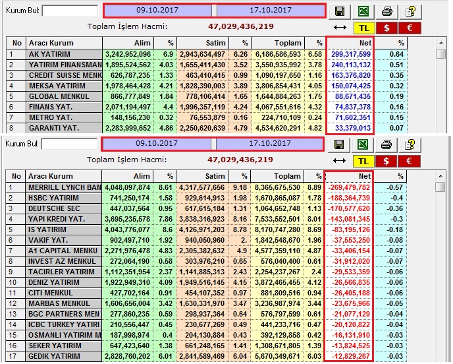The width and height of the screenshot is (453, 364).
Task: Switch upper panel currency to dollar
Action: (x=386, y=28)
